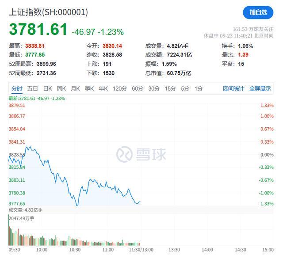Switch to the 五日 tab
Screen dimensions: 283x259
(32, 88)
